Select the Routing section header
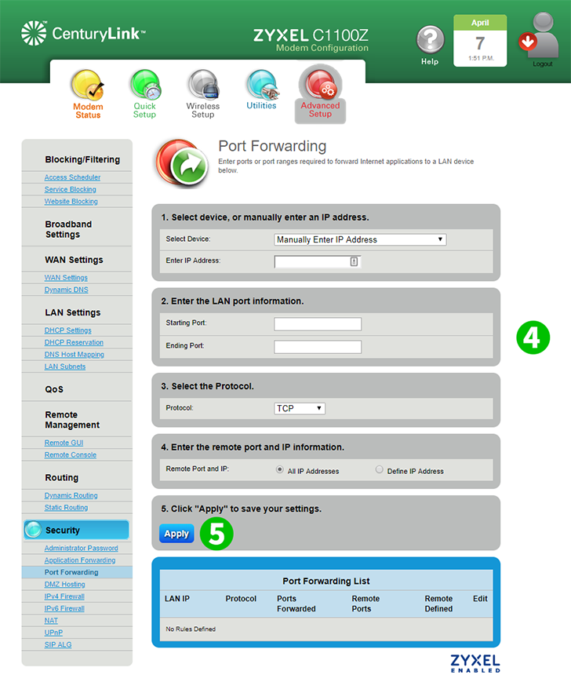 tap(62, 477)
